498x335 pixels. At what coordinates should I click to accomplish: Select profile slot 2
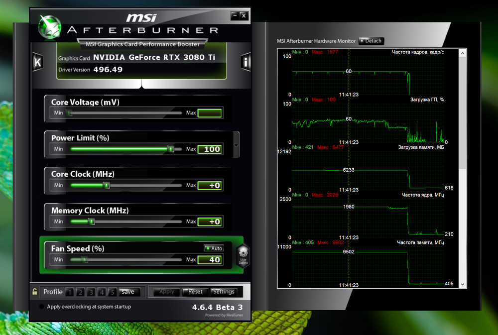click(x=80, y=292)
